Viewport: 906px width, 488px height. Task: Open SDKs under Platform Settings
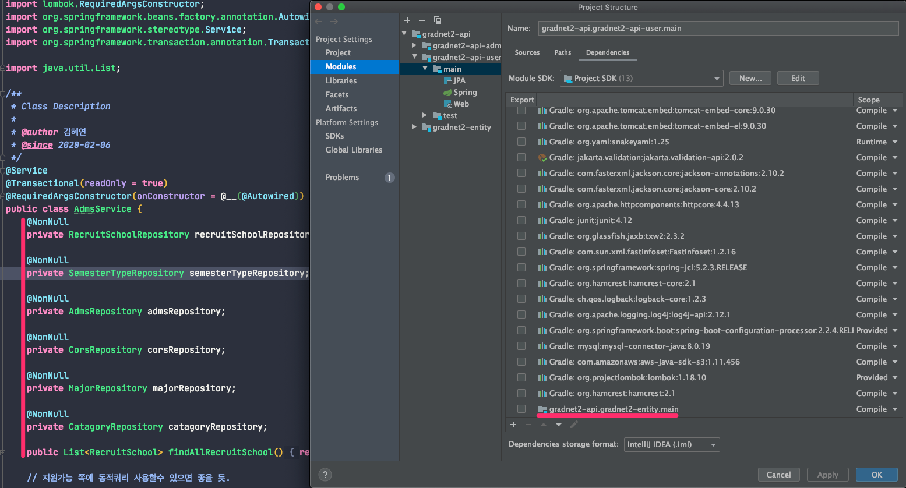click(335, 136)
